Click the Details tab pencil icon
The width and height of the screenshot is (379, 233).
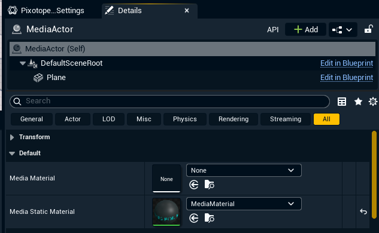tap(110, 10)
